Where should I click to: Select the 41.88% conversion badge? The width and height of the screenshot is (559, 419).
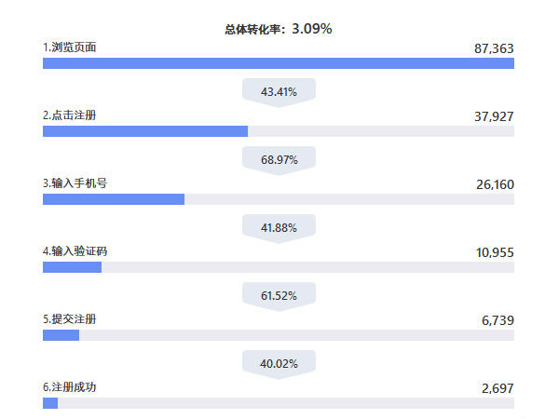[x=279, y=227]
